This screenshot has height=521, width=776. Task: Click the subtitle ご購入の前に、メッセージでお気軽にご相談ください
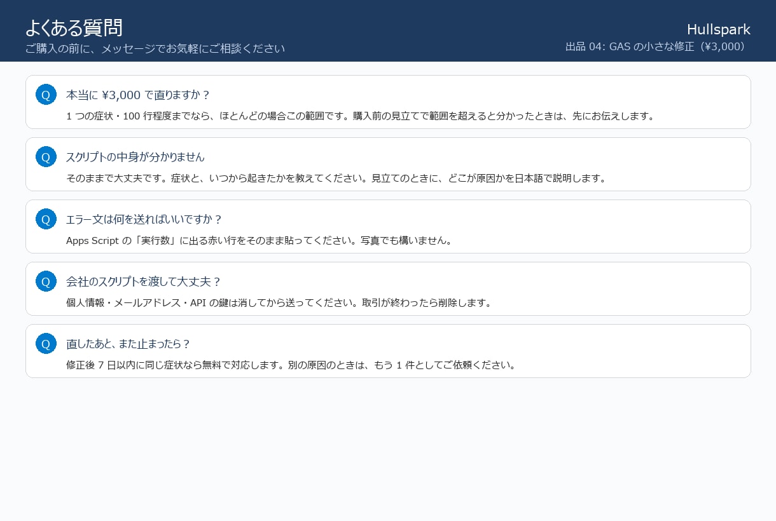click(x=155, y=48)
